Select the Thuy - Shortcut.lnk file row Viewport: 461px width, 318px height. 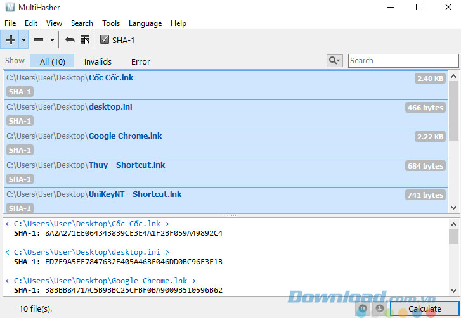click(226, 172)
